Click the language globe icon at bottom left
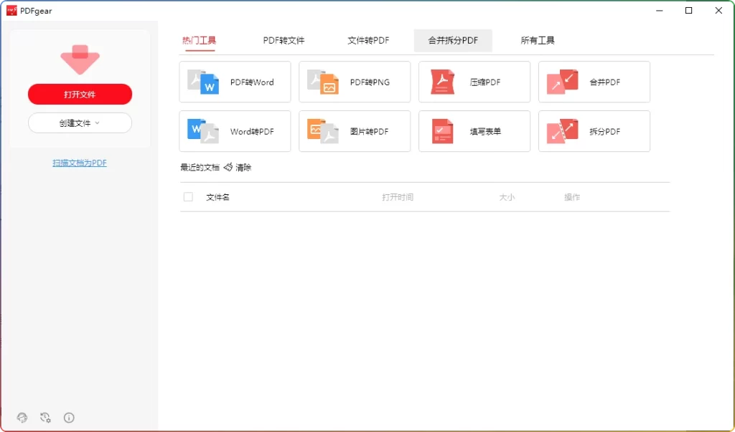This screenshot has width=735, height=432. pyautogui.click(x=22, y=418)
